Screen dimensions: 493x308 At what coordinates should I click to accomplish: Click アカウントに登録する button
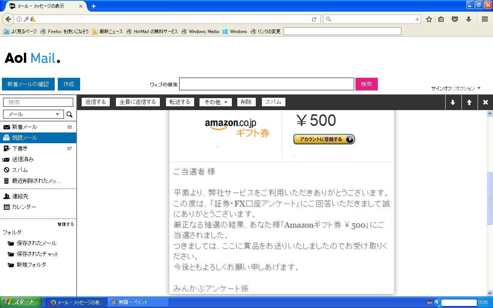click(324, 139)
